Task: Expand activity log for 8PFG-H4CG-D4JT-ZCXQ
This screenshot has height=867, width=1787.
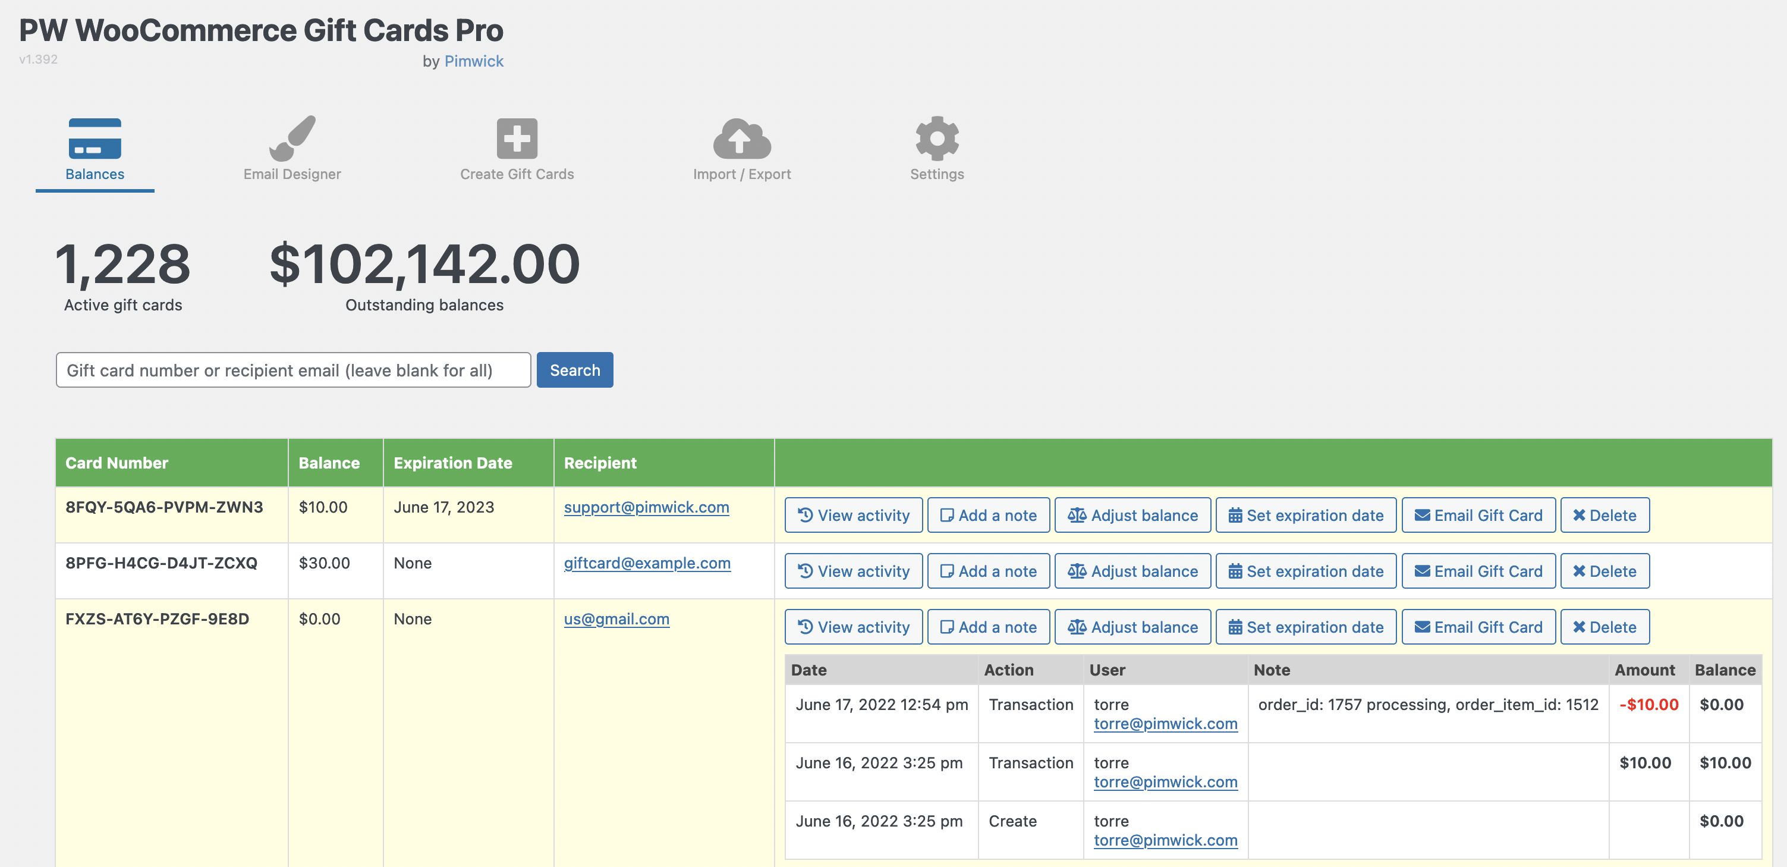Action: click(854, 571)
